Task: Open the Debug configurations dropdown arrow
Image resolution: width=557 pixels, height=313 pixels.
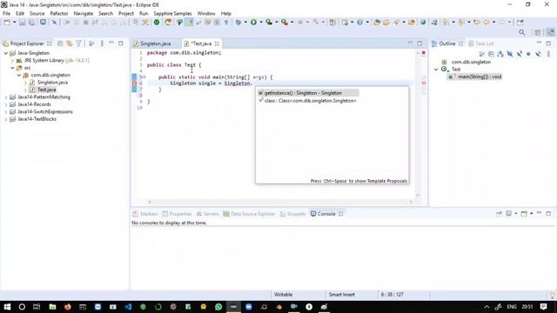Action: [245, 23]
